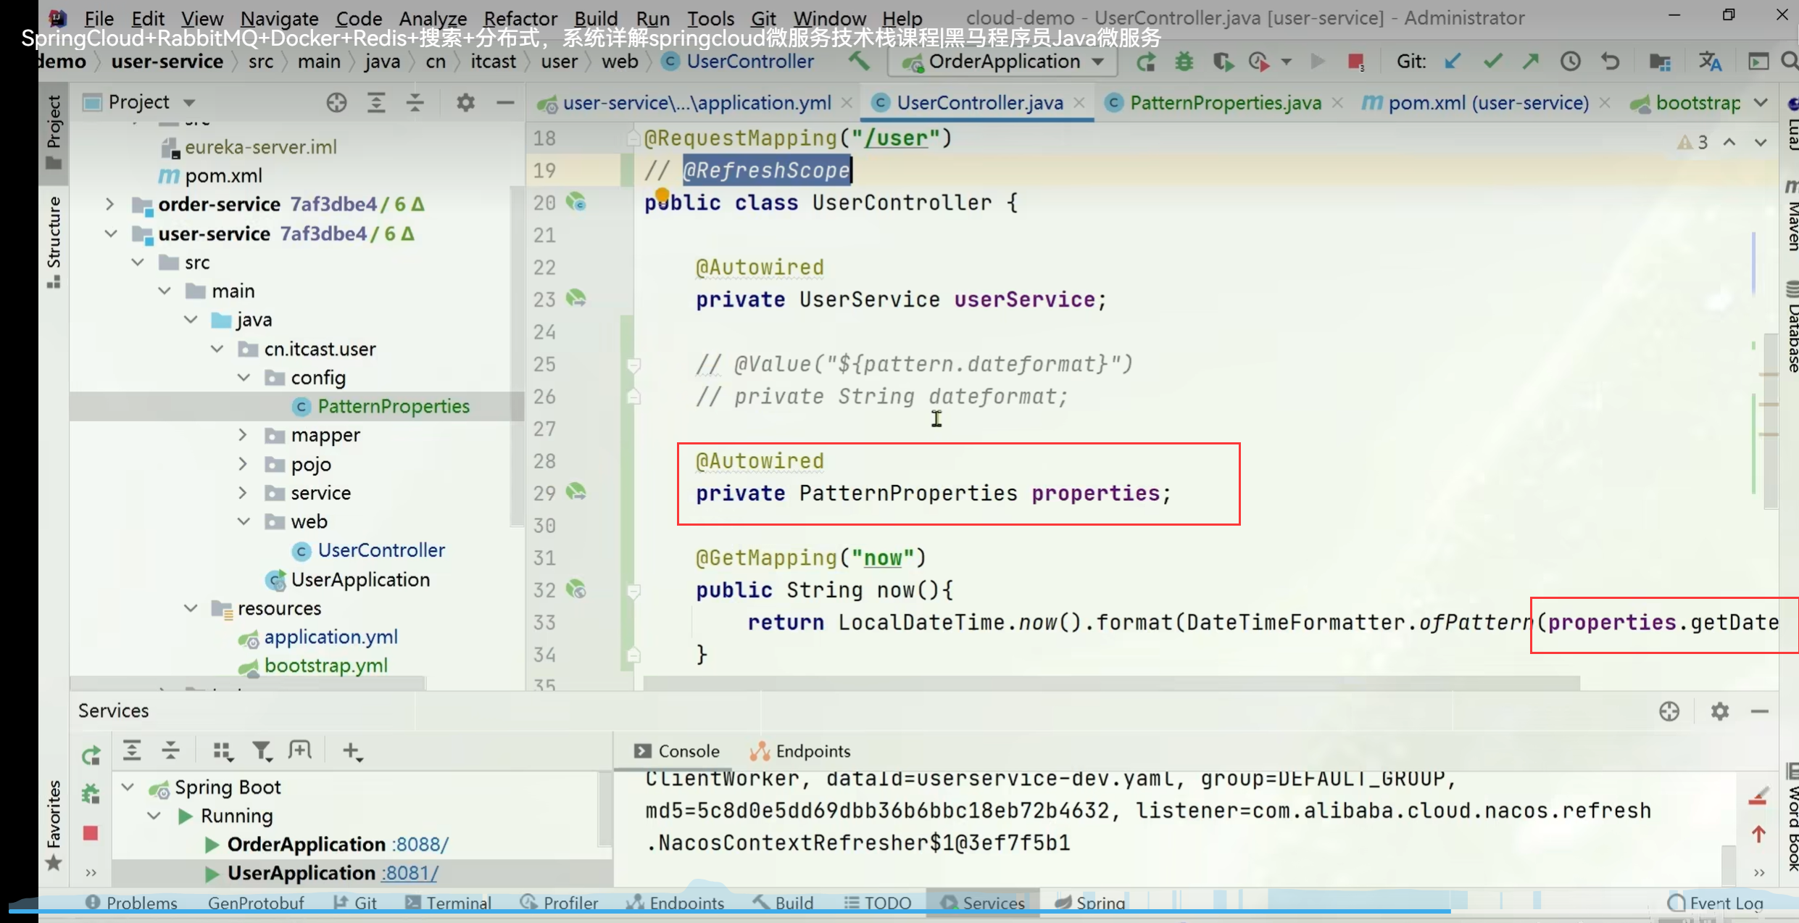
Task: Click the locate target icon in Project panel
Action: [336, 102]
